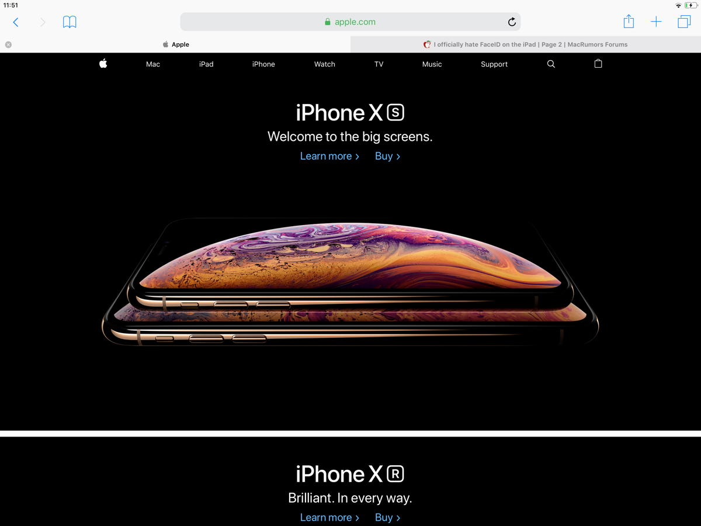The width and height of the screenshot is (701, 526).
Task: Open a new tab with the plus icon
Action: click(656, 22)
